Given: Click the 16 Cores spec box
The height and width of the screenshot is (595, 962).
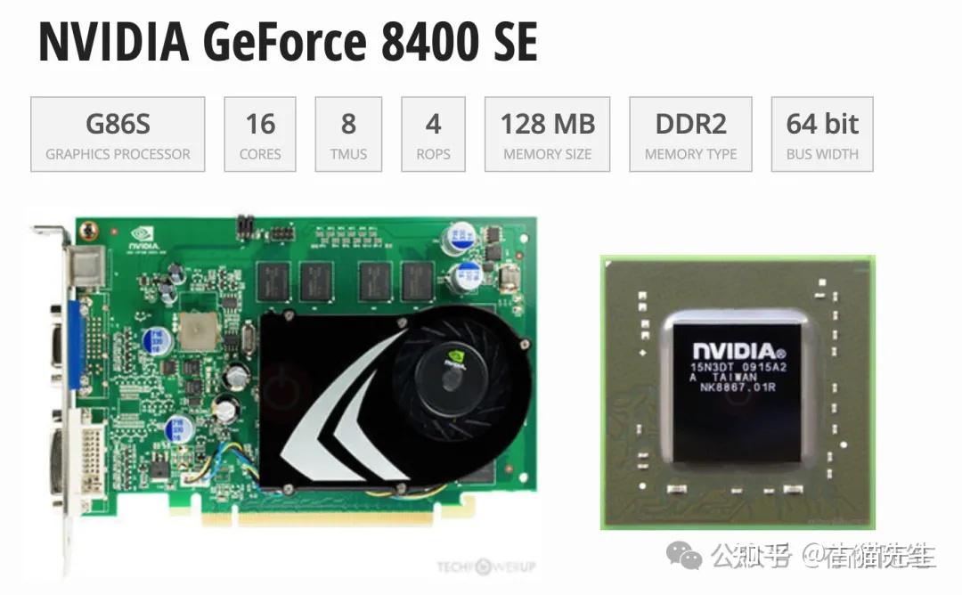Looking at the screenshot, I should (260, 134).
